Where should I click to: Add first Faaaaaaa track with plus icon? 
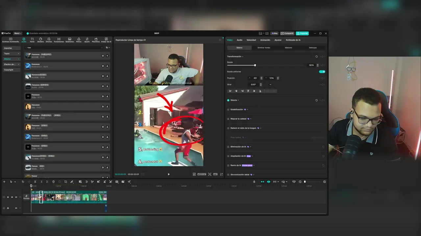pyautogui.click(x=107, y=56)
